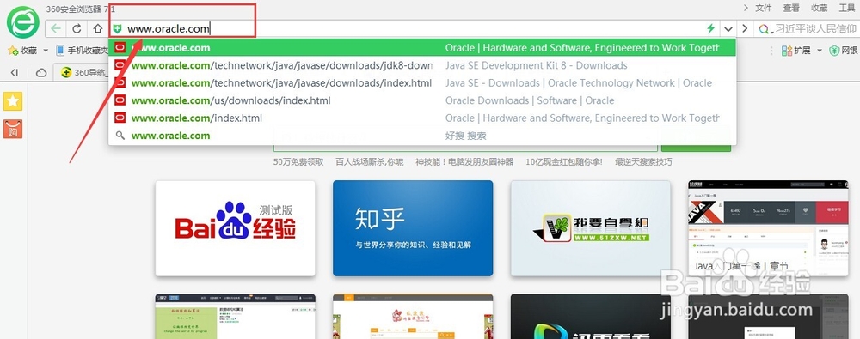Choose the www.oracle.com/index.html suggestion
This screenshot has width=860, height=339.
(422, 118)
